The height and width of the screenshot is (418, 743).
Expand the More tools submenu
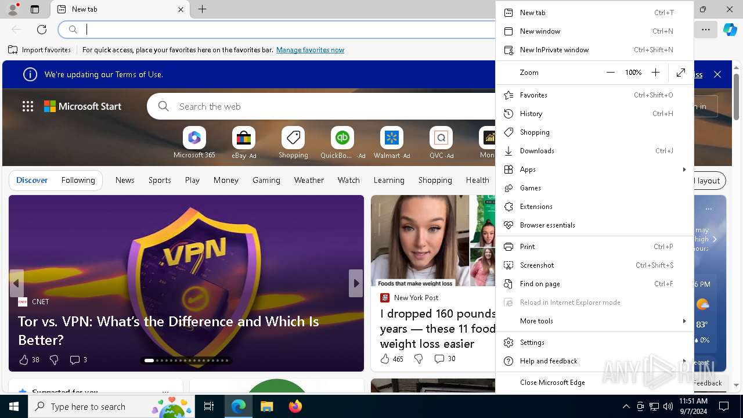point(595,321)
